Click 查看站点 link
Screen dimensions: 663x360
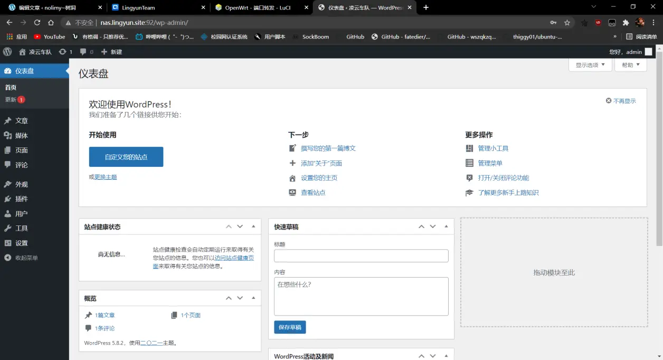(x=313, y=193)
